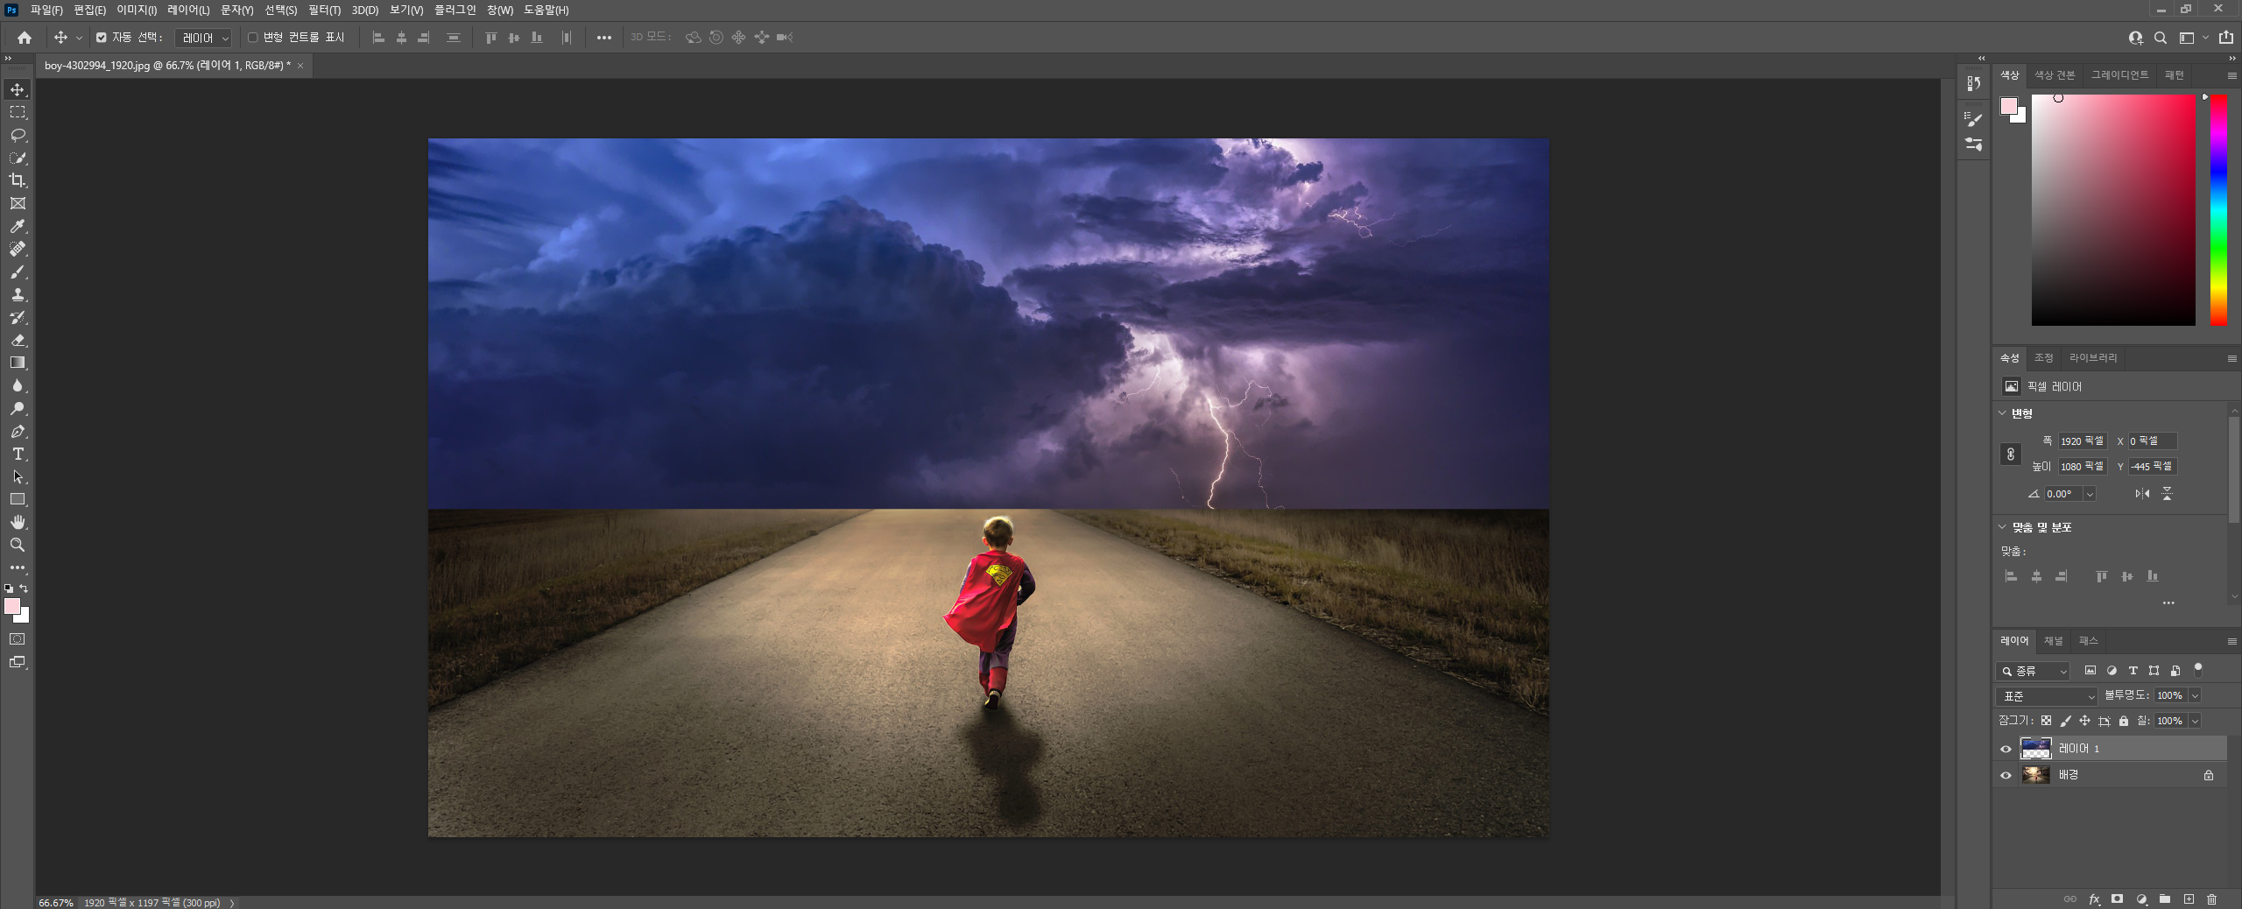This screenshot has width=2242, height=909.
Task: Select the Clone Stamp tool
Action: [18, 294]
